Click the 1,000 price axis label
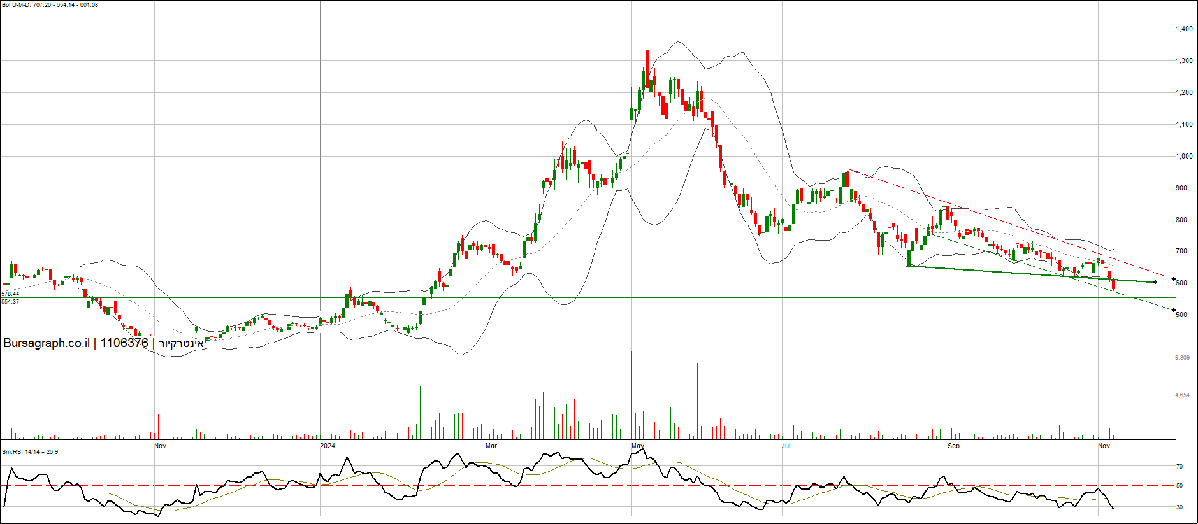Viewport: 1198px width, 524px height. pos(1184,157)
